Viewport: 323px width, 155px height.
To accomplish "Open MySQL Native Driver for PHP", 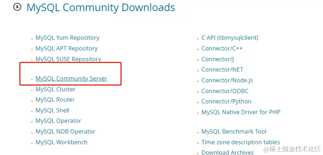I will click(x=241, y=112).
